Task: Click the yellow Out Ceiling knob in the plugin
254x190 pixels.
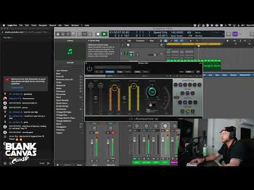Action: point(134,86)
